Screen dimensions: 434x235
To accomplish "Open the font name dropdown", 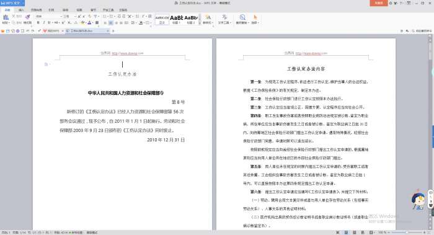I will 48,17.
